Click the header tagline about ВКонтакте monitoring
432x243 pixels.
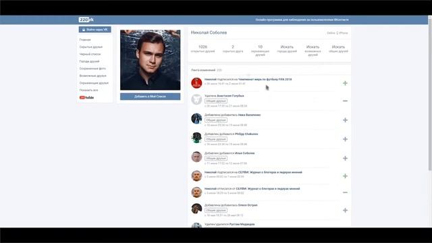point(302,20)
